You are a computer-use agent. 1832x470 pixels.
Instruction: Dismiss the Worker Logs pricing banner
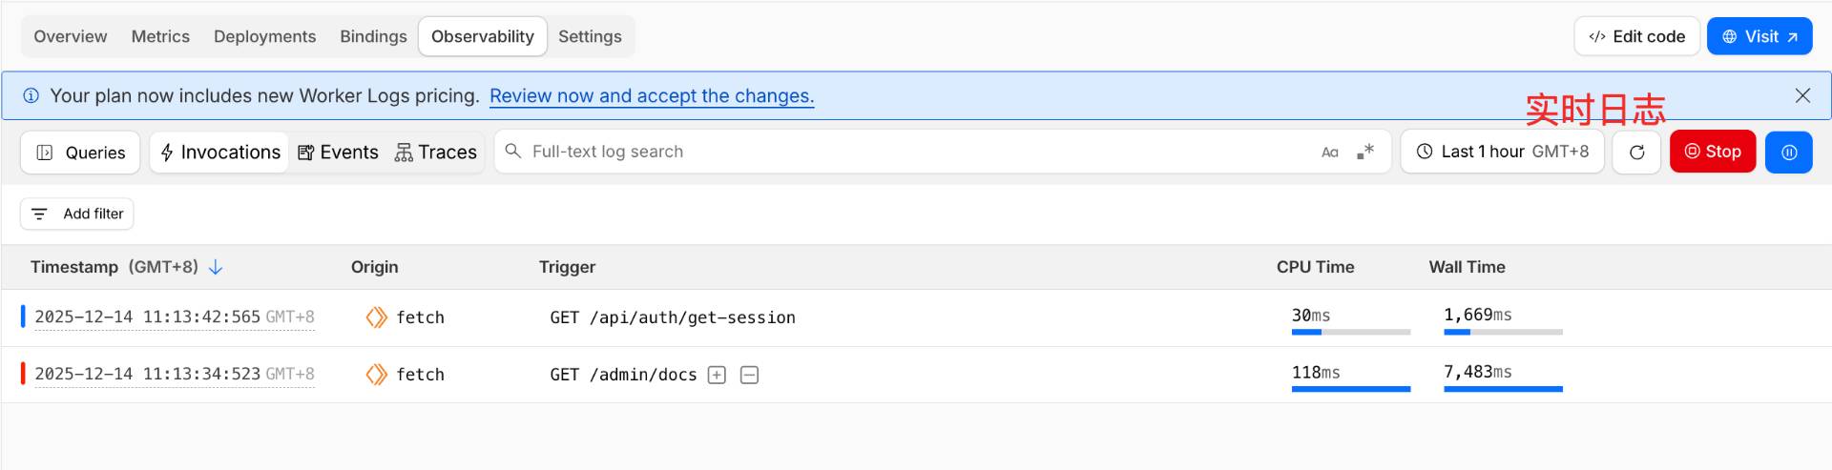click(1802, 95)
